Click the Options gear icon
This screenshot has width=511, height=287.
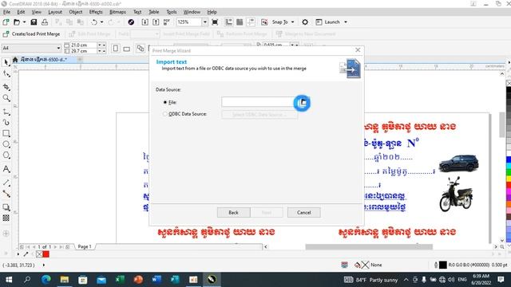coord(305,22)
